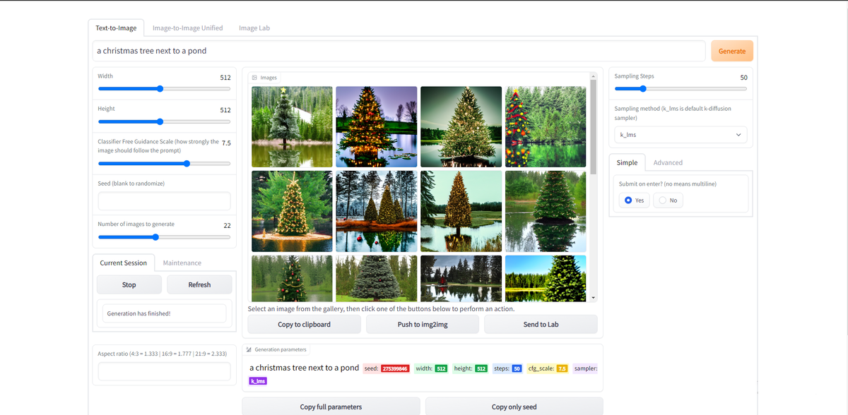The height and width of the screenshot is (415, 848).
Task: Expand the k_lms sampler selector chevron
Action: 738,134
